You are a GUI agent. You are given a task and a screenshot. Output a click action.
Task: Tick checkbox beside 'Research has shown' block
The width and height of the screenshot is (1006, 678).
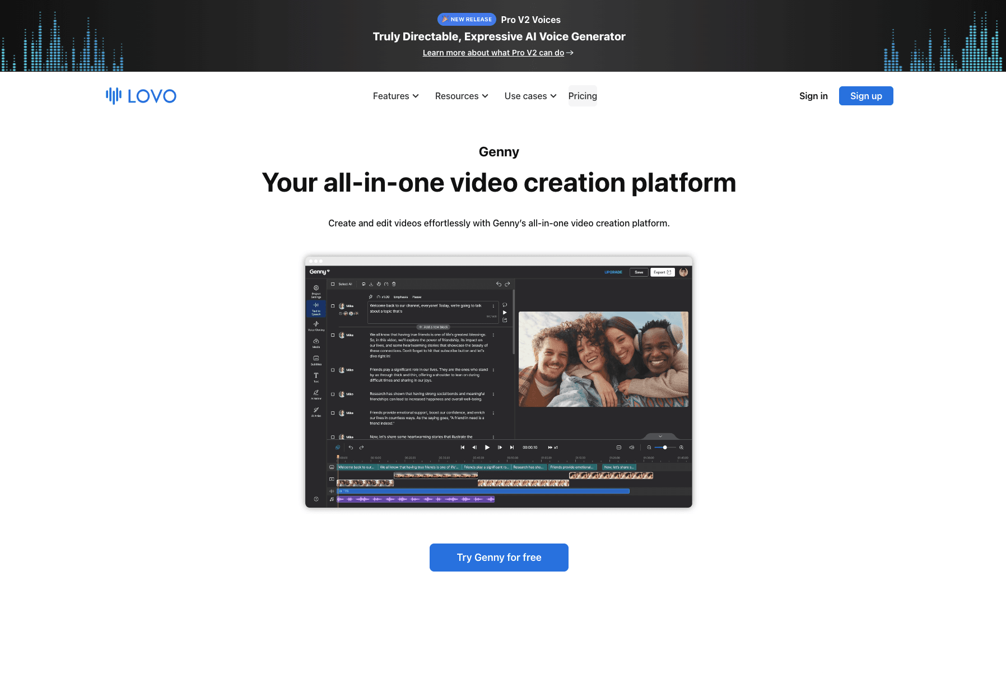pyautogui.click(x=333, y=394)
